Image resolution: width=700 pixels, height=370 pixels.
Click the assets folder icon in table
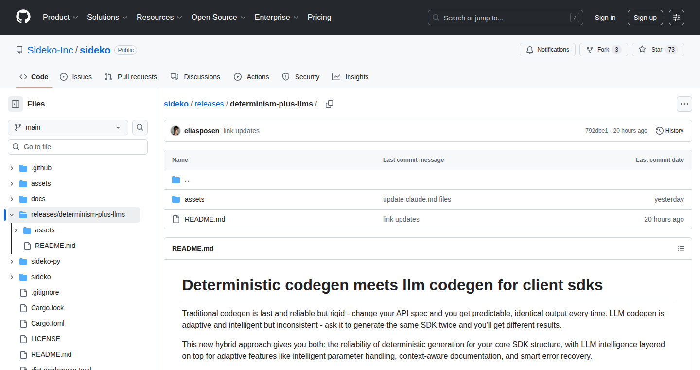click(x=176, y=199)
